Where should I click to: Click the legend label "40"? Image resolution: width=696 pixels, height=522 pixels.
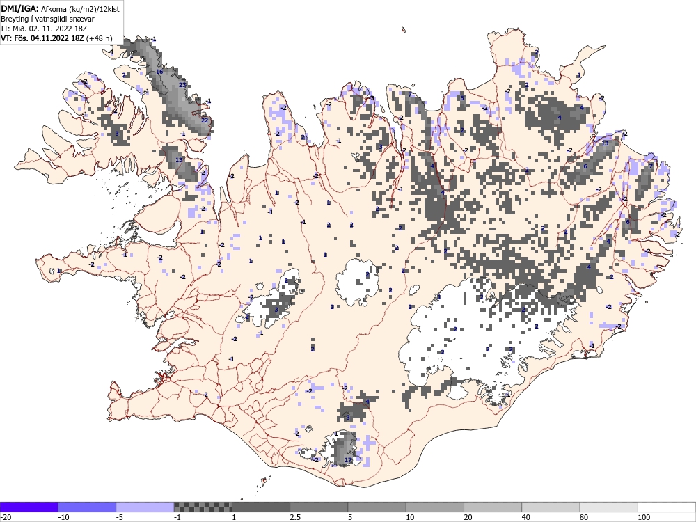[x=527, y=517]
